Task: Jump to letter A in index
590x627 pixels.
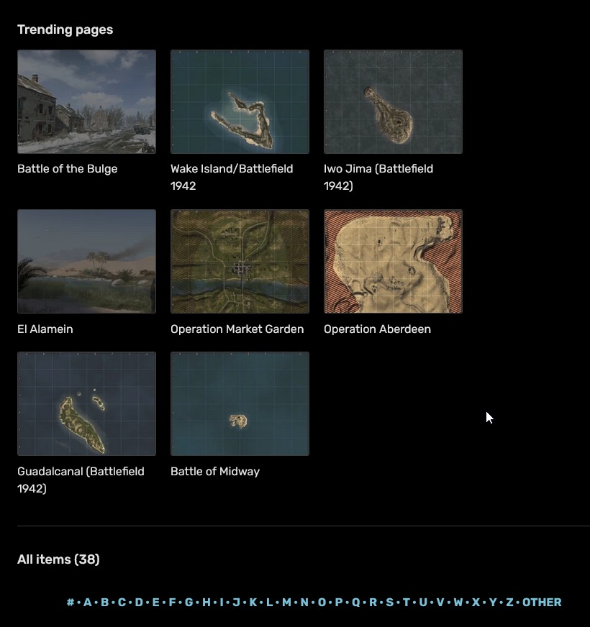Action: tap(87, 603)
